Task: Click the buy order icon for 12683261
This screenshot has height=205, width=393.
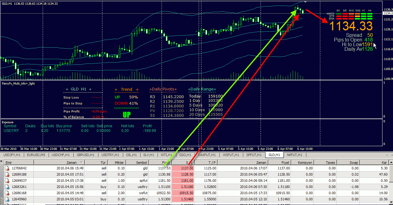Action: [x=7, y=187]
